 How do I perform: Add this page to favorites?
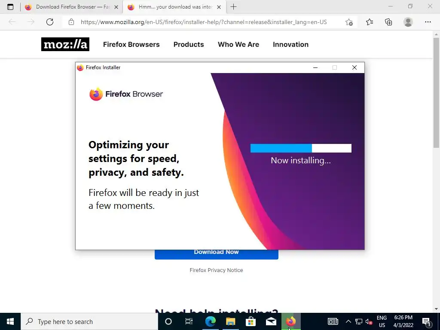[349, 22]
